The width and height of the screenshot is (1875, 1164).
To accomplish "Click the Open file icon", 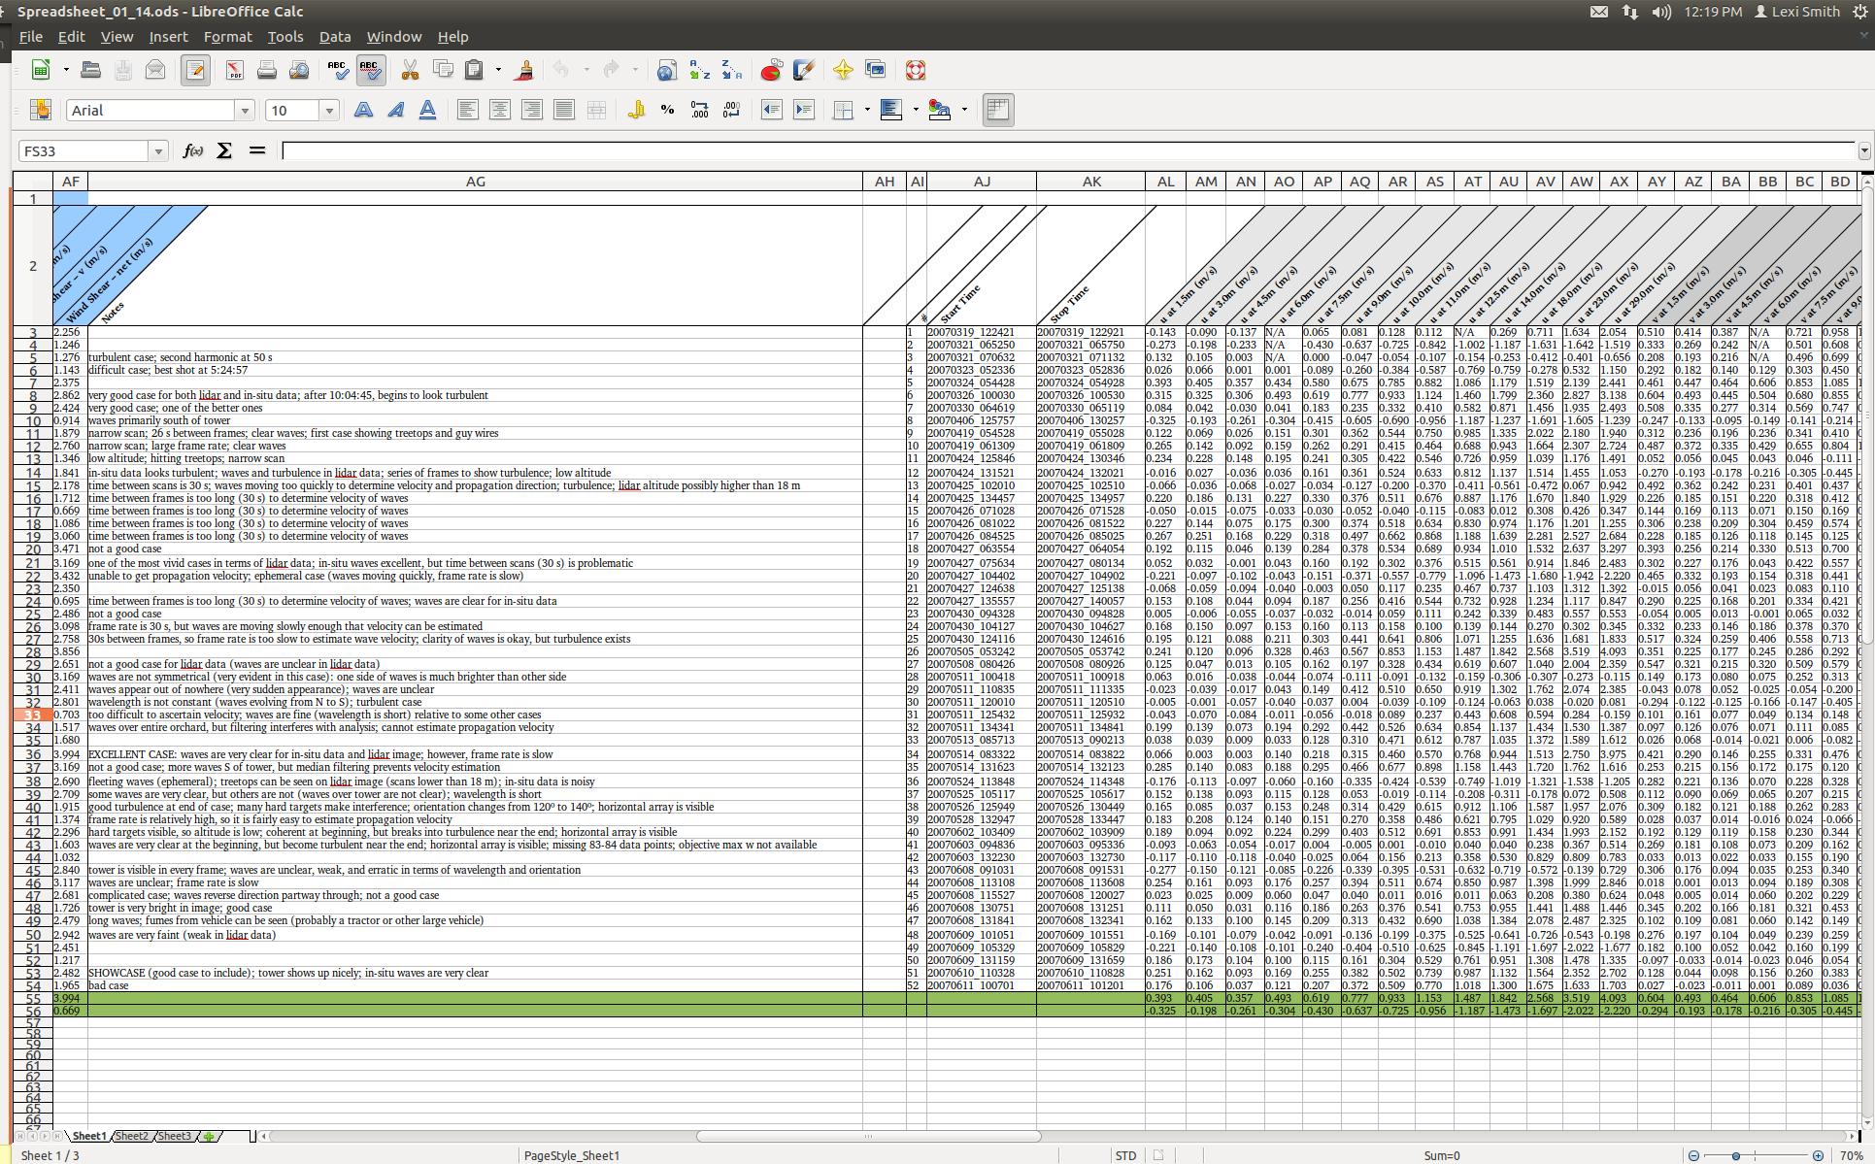I will tap(90, 70).
